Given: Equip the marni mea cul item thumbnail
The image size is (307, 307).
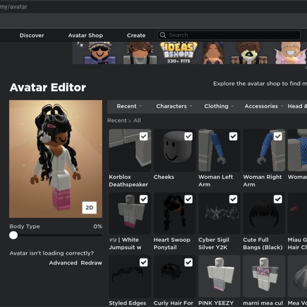Looking at the screenshot, I should tap(264, 276).
